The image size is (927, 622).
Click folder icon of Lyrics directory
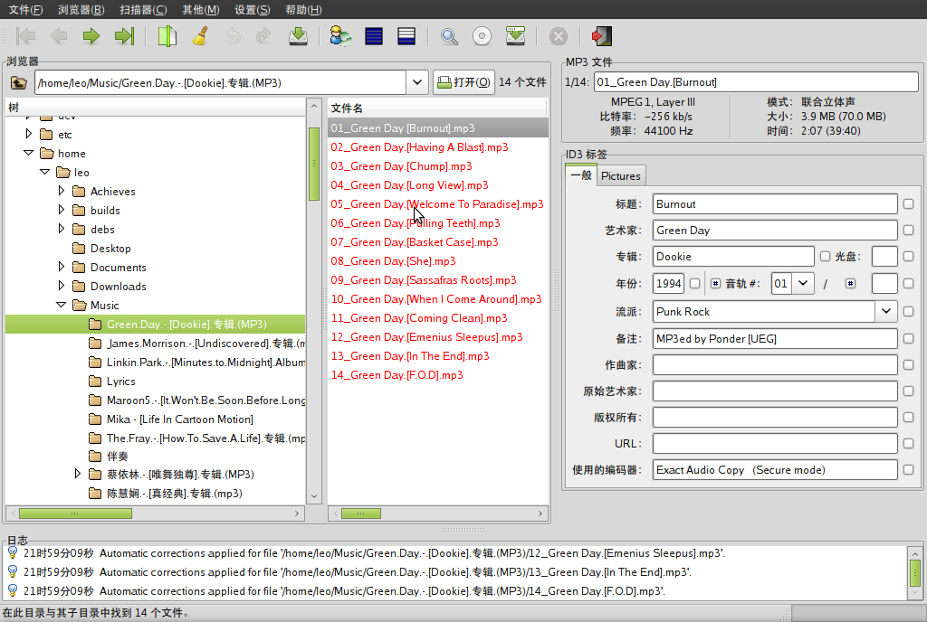tap(95, 382)
